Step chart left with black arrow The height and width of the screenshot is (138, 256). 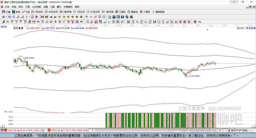pyautogui.click(x=51, y=17)
